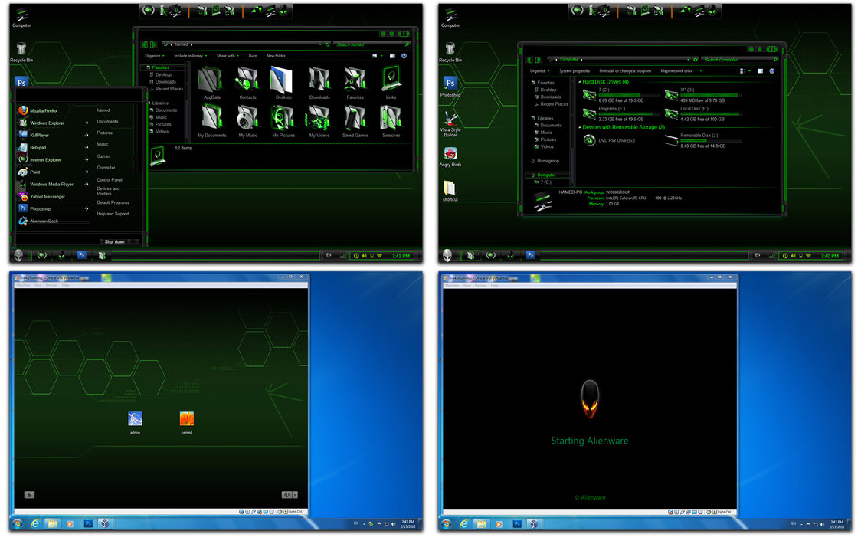Open the My Music folder icon
This screenshot has height=544, width=861.
tap(247, 120)
